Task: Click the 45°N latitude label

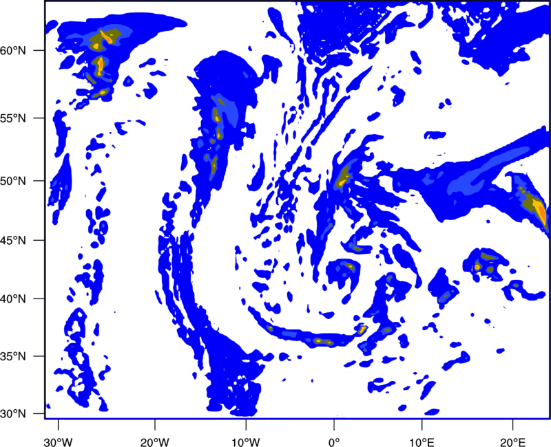Action: click(x=13, y=240)
